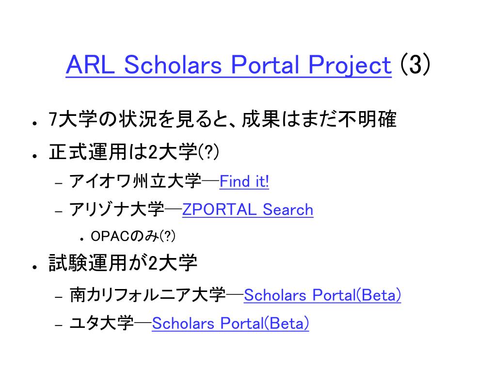Click the bullet marker before 7大学の状況
This screenshot has height=372, width=496.
pos(35,123)
